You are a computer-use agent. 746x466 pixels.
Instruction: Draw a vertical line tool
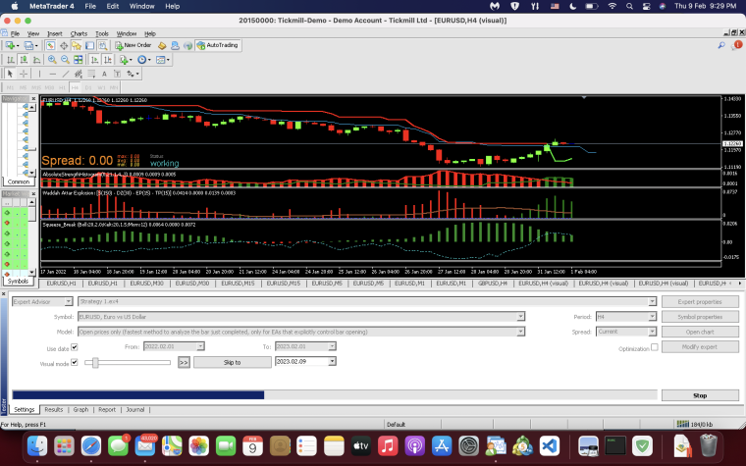pyautogui.click(x=39, y=74)
